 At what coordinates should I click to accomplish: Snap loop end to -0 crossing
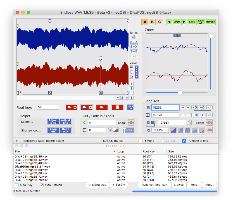(x=194, y=115)
